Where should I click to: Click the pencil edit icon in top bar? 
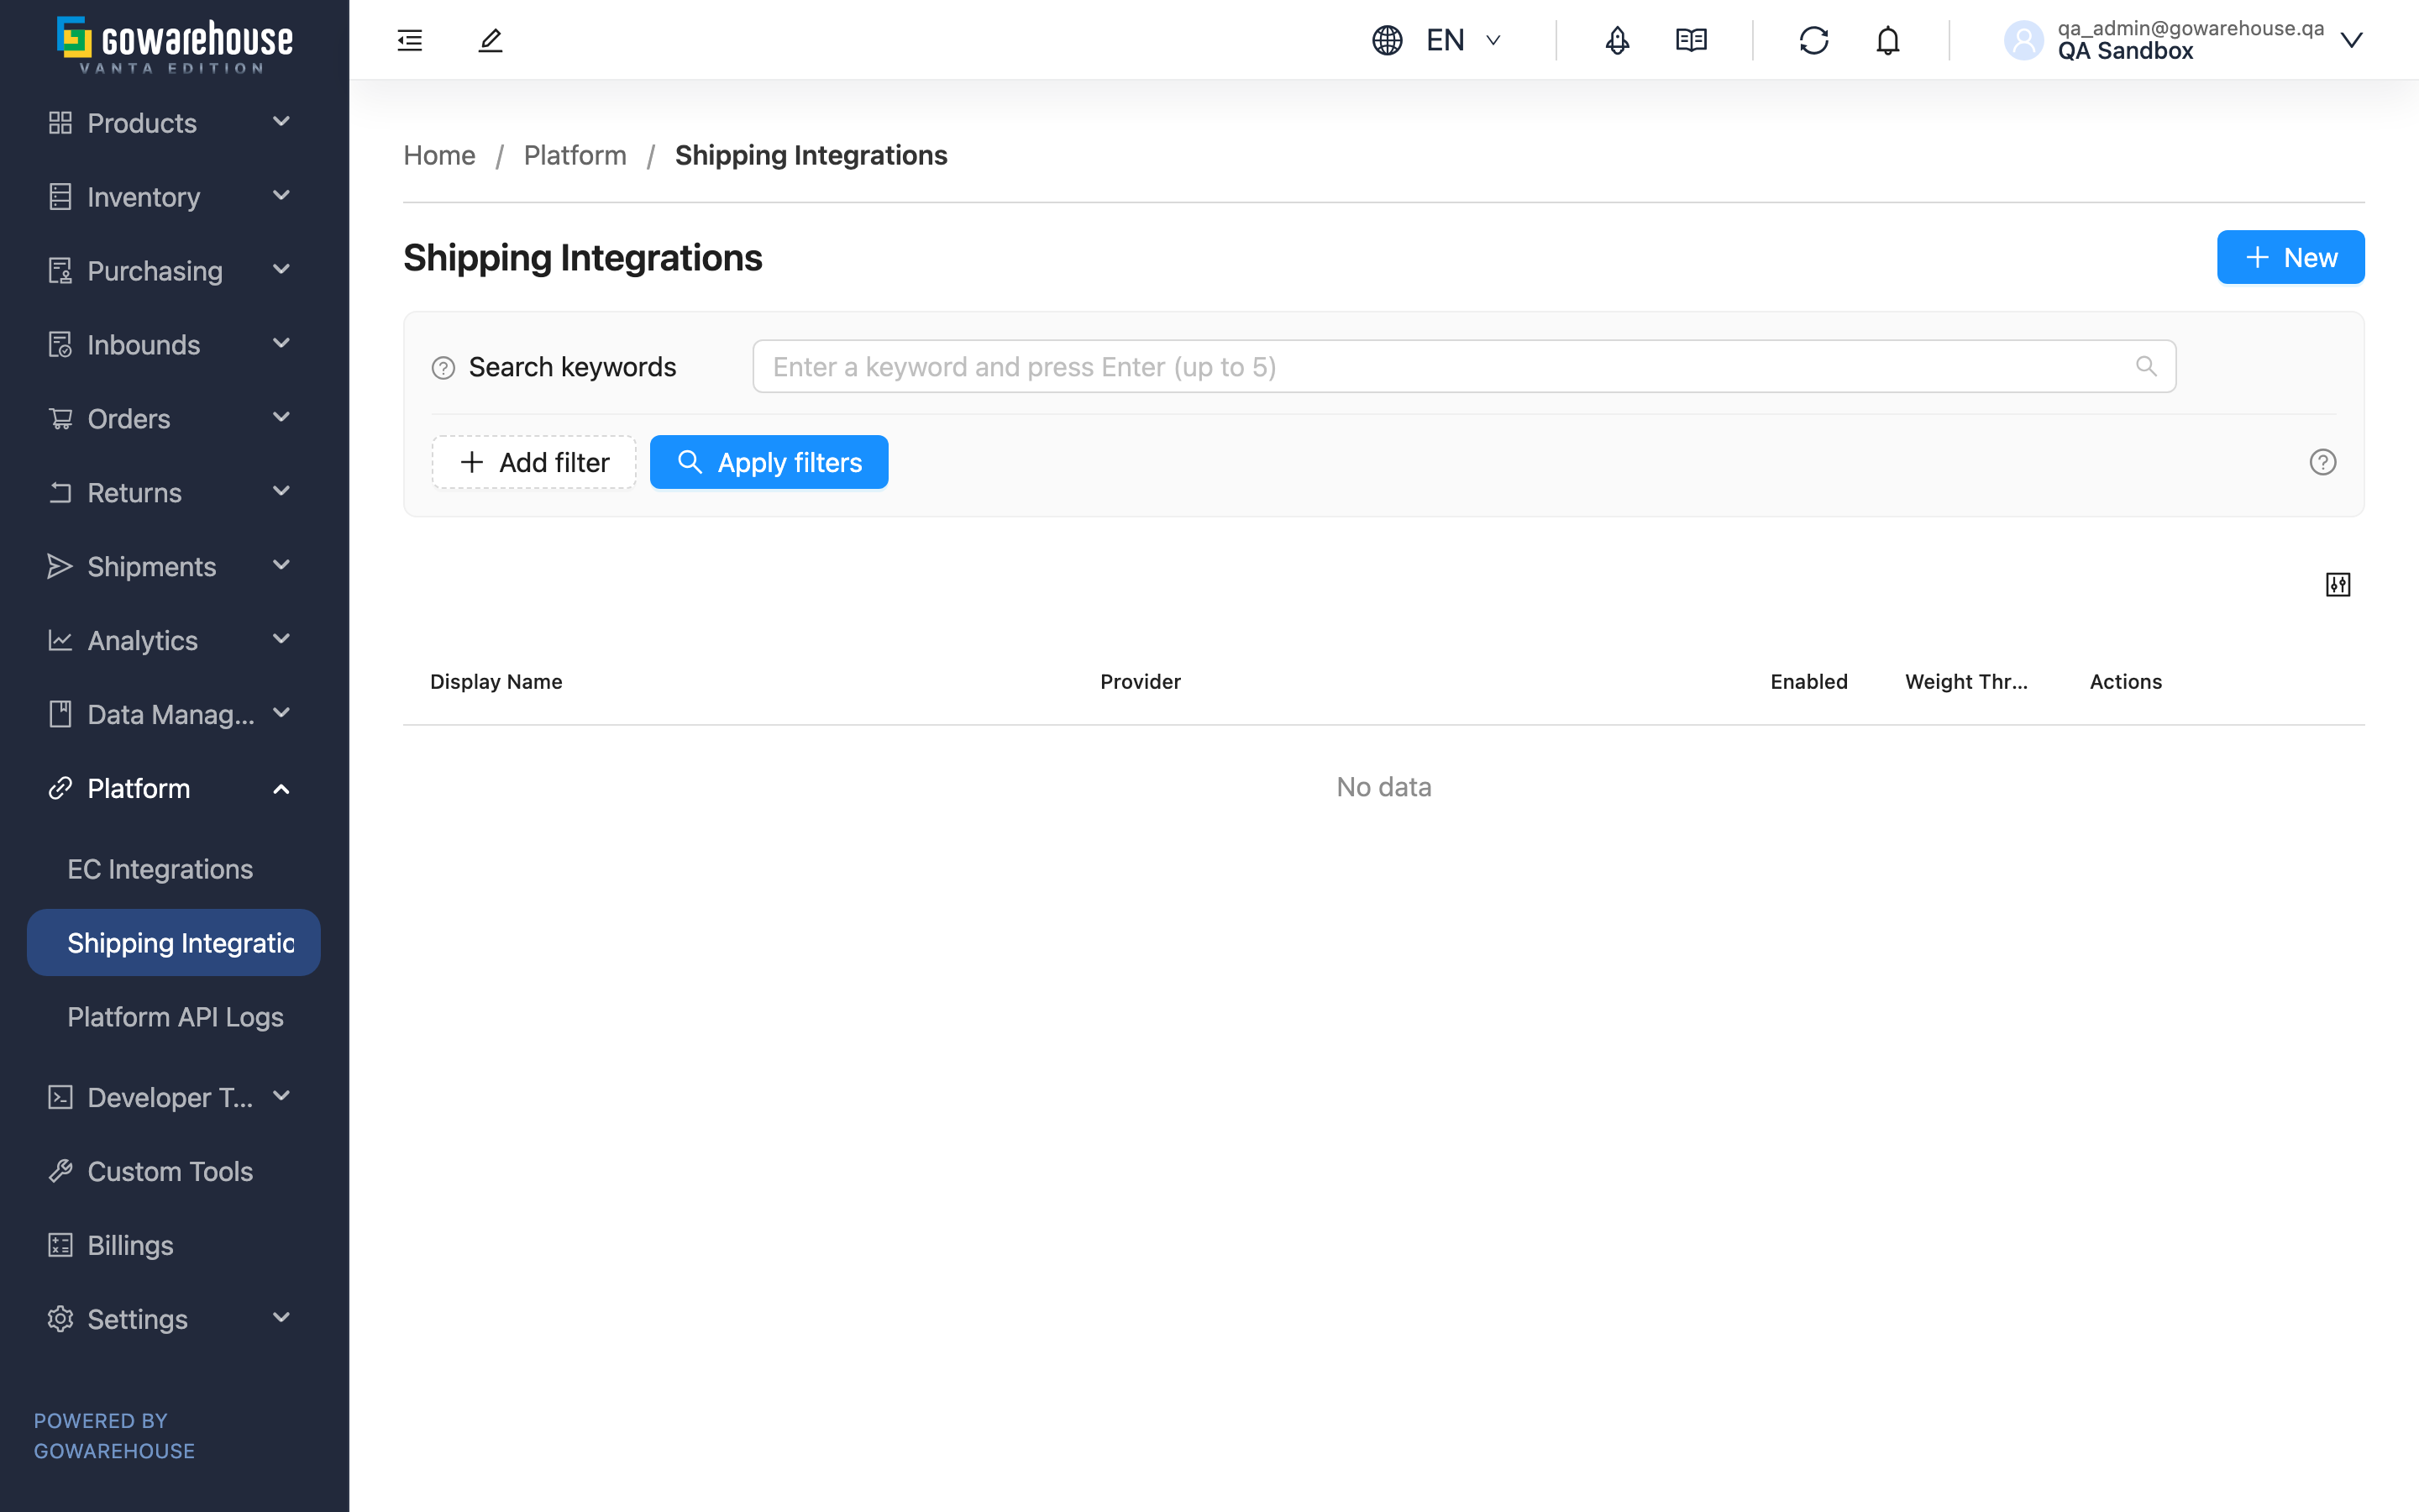pyautogui.click(x=490, y=40)
